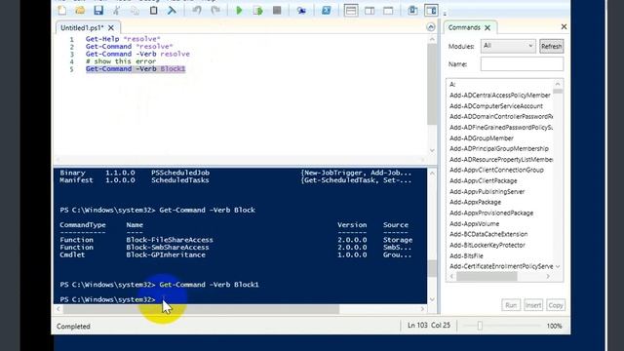Viewport: 624px width, 351px height.
Task: Select Add-AppxPackage command
Action: click(x=475, y=202)
